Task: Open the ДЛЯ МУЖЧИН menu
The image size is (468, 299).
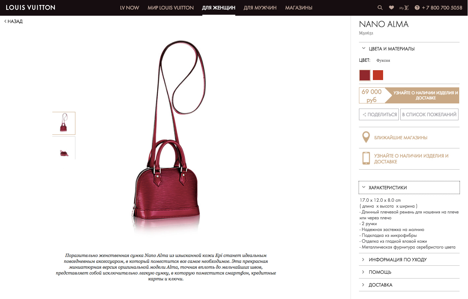Action: [x=260, y=7]
